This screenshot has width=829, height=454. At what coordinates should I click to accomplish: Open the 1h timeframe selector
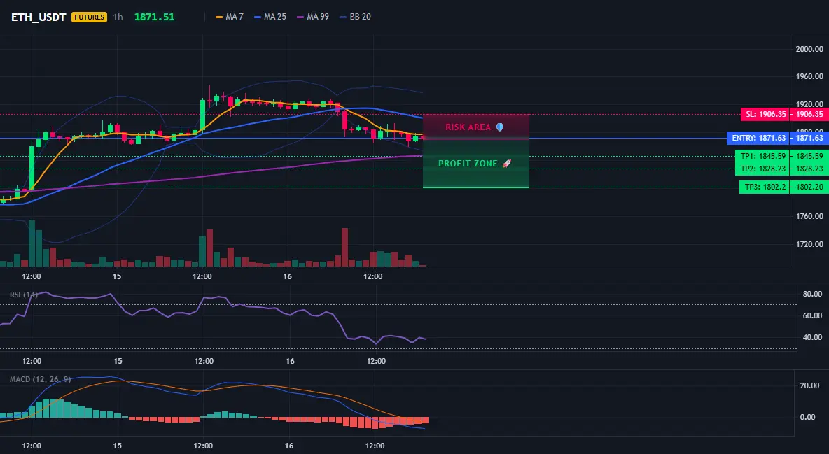click(x=118, y=17)
